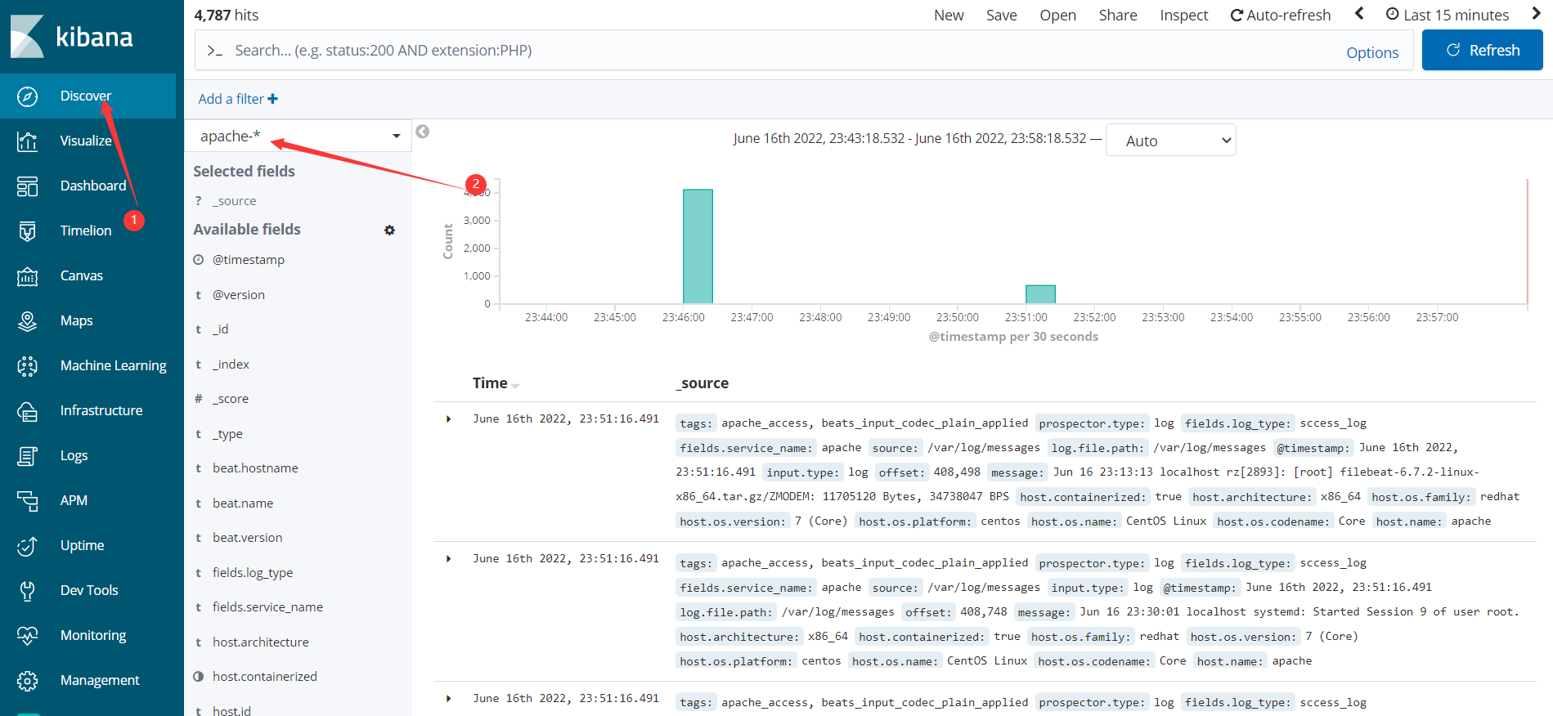This screenshot has width=1553, height=716.
Task: Open Dashboard text link in sidebar
Action: tap(93, 186)
